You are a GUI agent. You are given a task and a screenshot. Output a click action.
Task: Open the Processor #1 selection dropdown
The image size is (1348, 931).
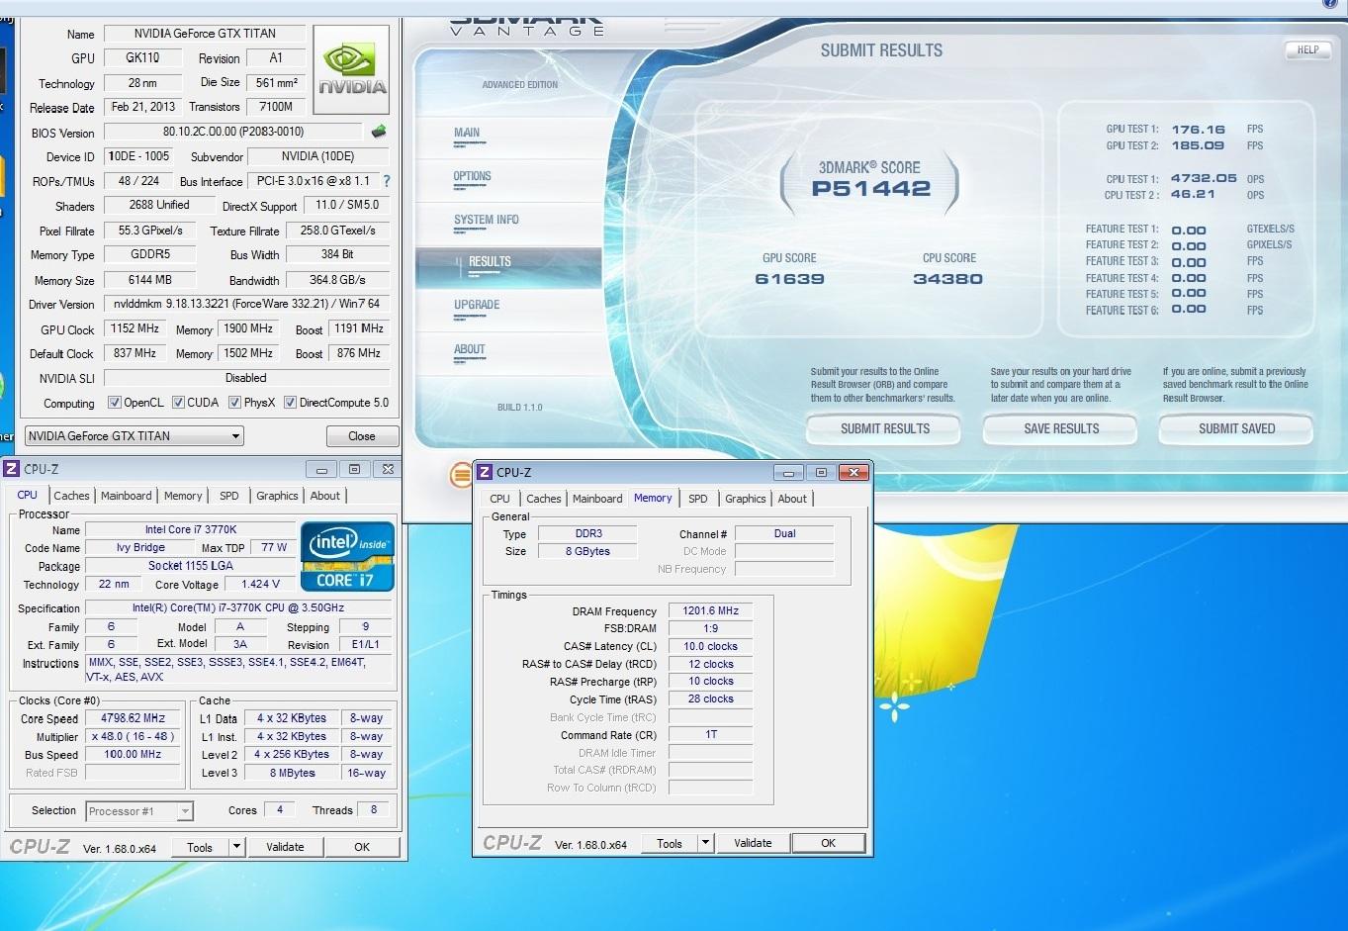[139, 811]
